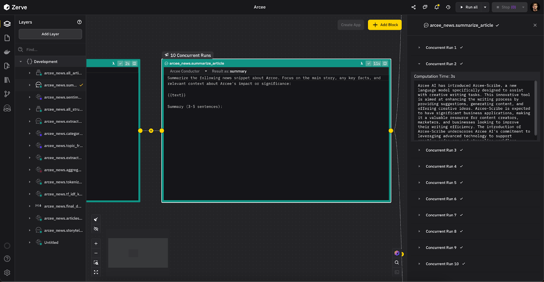Open the Notifications bell

[x=437, y=7]
